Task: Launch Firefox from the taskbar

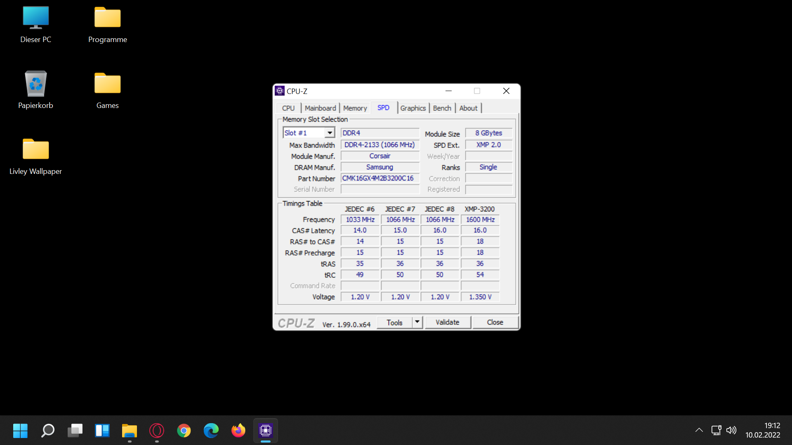Action: point(238,431)
